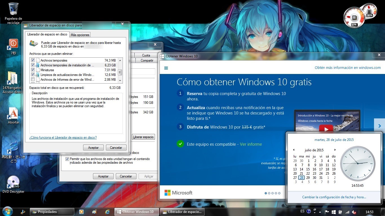Switch to Obtener Windows 10 taskbar button

[137, 212]
